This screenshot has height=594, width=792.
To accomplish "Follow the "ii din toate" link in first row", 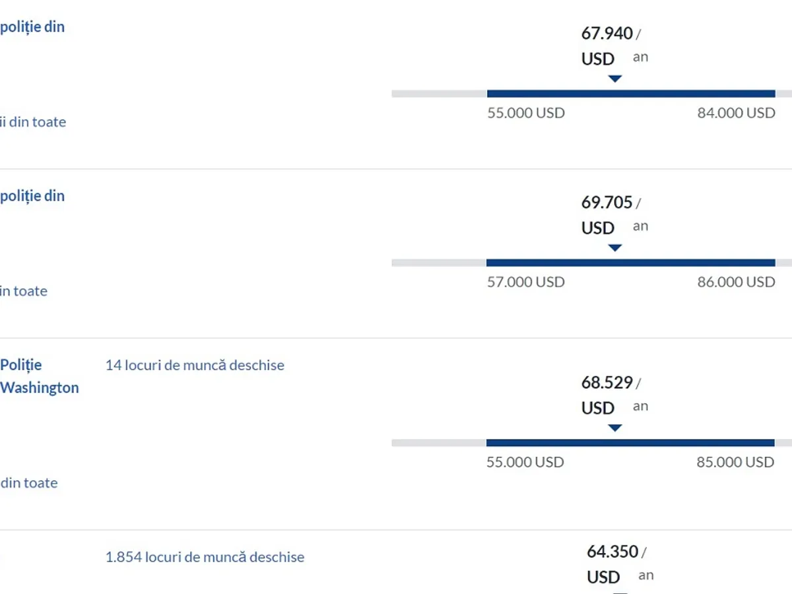I will [33, 122].
